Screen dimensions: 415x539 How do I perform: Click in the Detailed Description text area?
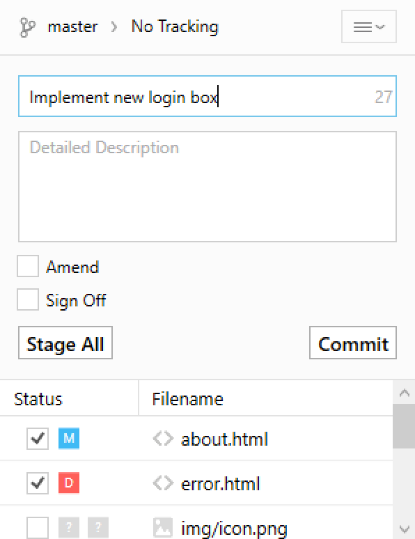pyautogui.click(x=207, y=187)
